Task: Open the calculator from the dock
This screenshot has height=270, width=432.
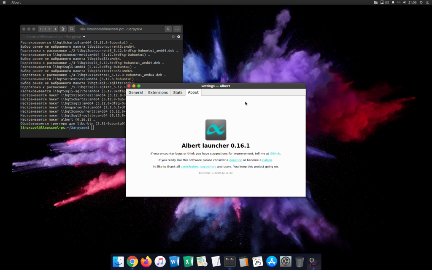Action: [x=244, y=262]
